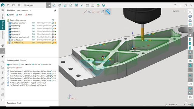The height and width of the screenshot is (109, 194).
Task: Open the gear parameters sidebar icon
Action: point(3,62)
